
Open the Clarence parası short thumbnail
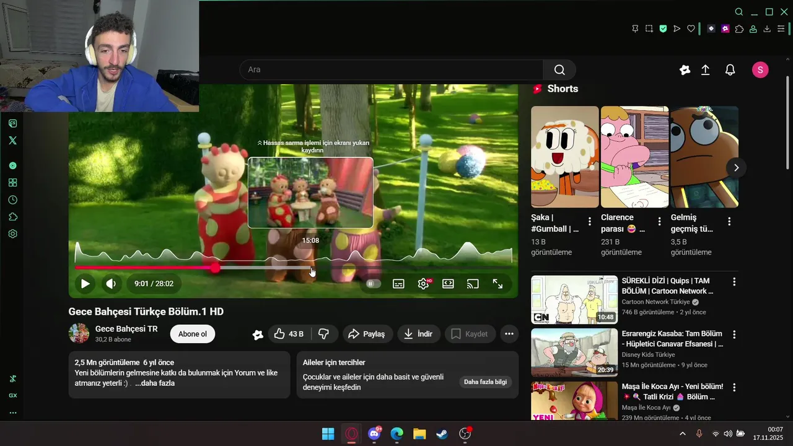(x=634, y=157)
